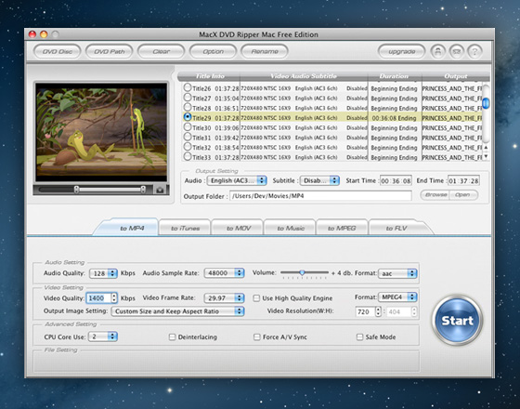Image resolution: width=520 pixels, height=409 pixels.
Task: Click the Volume slider handle
Action: tap(302, 272)
